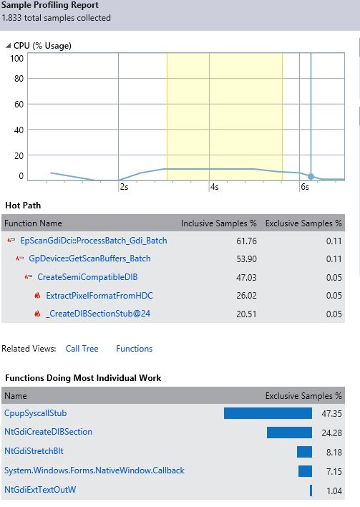Open NtGdiCreateDIBSection function details
Screen dimensions: 360x507
[x=48, y=432]
